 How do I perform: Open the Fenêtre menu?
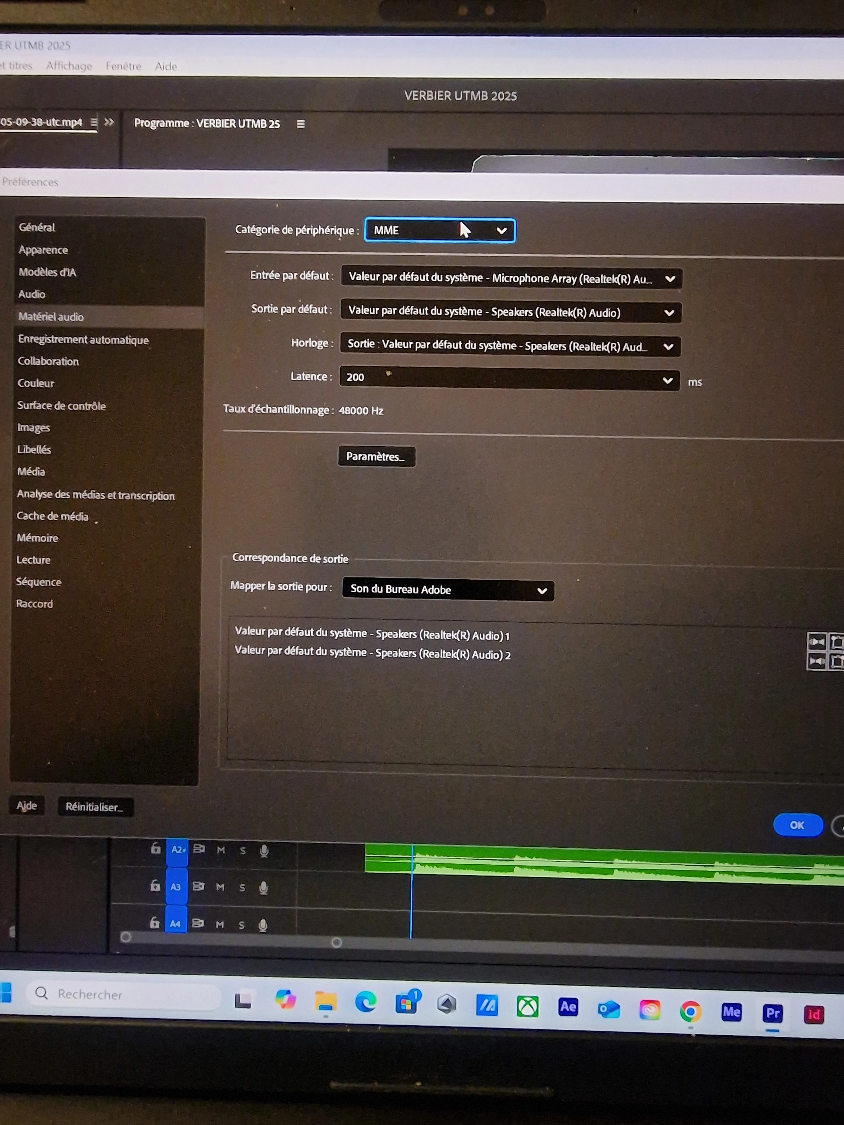click(123, 66)
